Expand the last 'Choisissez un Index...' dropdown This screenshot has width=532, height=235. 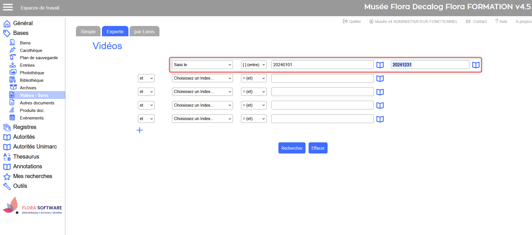(202, 119)
